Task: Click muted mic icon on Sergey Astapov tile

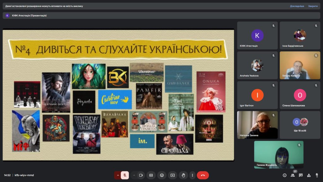Action: pos(316,56)
